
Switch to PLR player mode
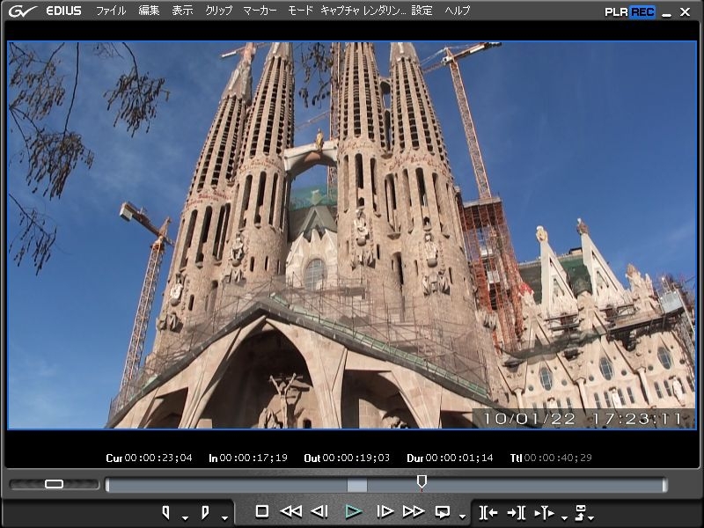[x=616, y=11]
